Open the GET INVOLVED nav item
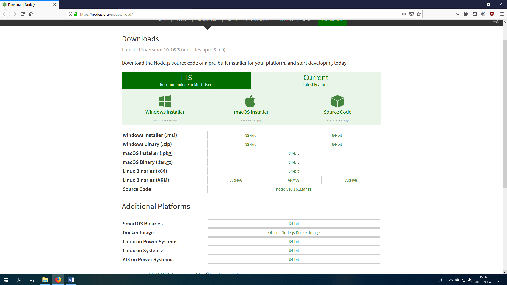 pos(257,20)
